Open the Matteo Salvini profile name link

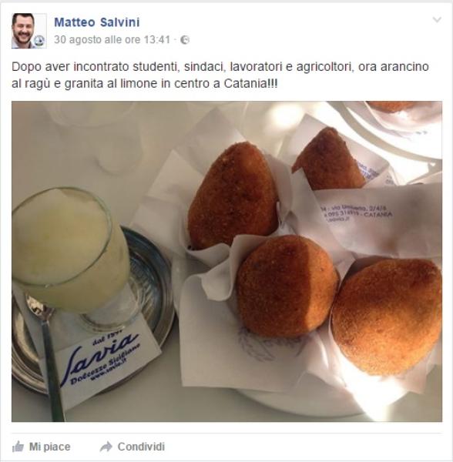pos(96,22)
